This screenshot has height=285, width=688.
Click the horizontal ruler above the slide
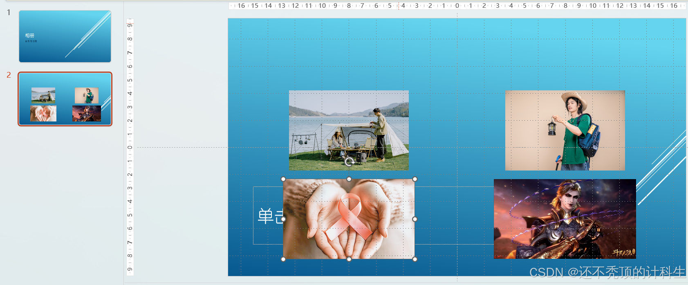click(457, 6)
